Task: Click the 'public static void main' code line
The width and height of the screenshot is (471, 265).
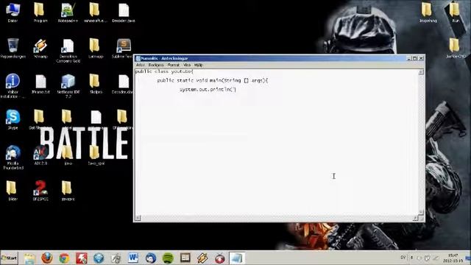Action: click(213, 80)
